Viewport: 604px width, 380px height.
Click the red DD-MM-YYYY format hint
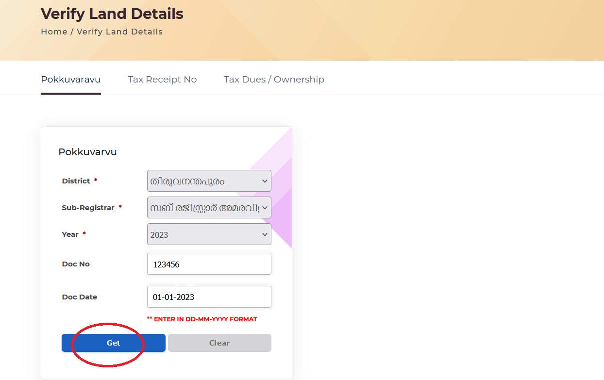(202, 319)
